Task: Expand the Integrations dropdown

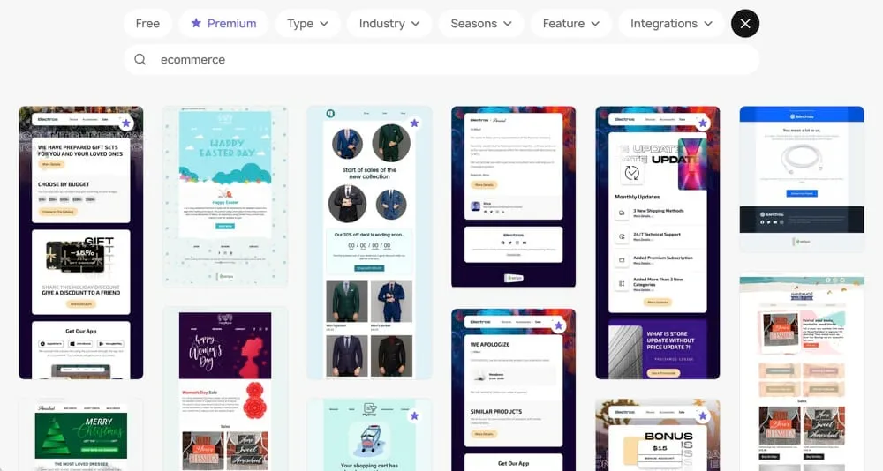Action: 671,24
